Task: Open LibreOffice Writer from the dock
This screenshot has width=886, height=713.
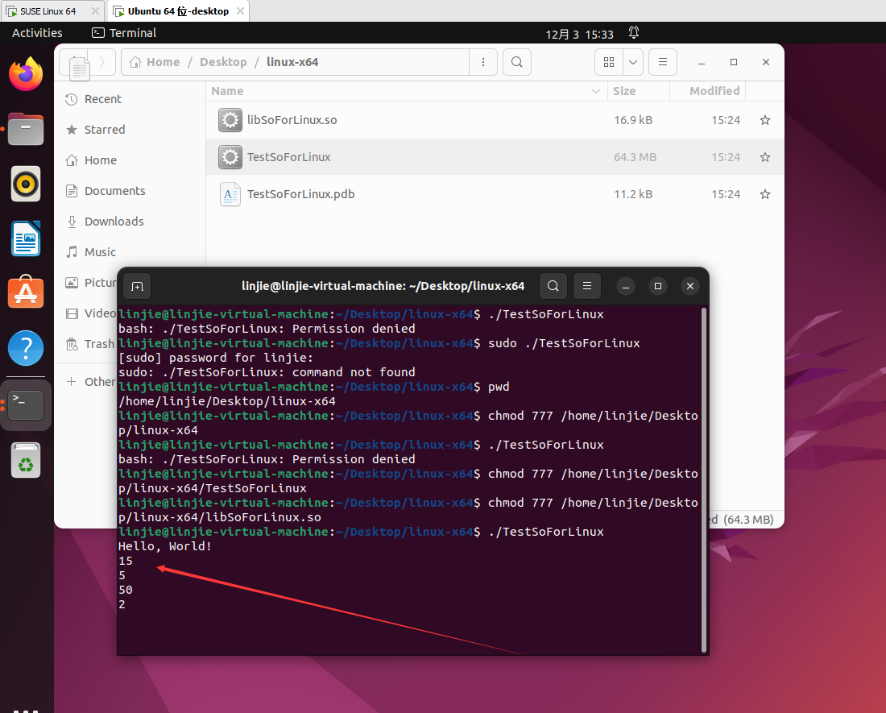Action: pyautogui.click(x=26, y=238)
